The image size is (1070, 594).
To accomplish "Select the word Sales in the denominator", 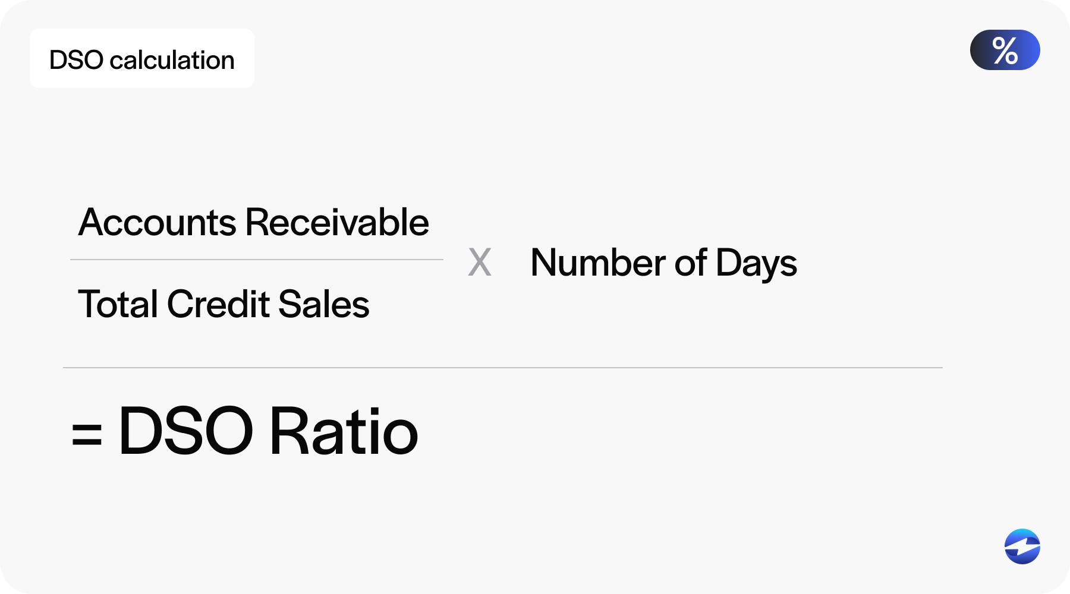I will click(x=323, y=304).
